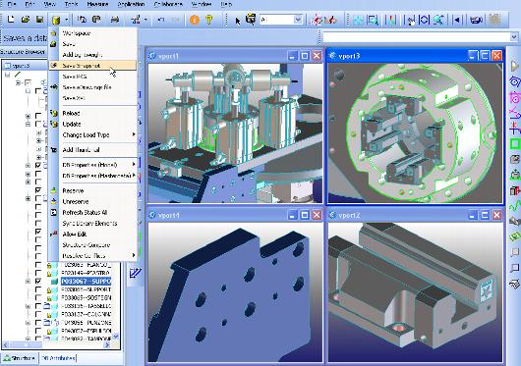The image size is (521, 366).
Task: Click the previous view left-arrow icon
Action: (457, 20)
